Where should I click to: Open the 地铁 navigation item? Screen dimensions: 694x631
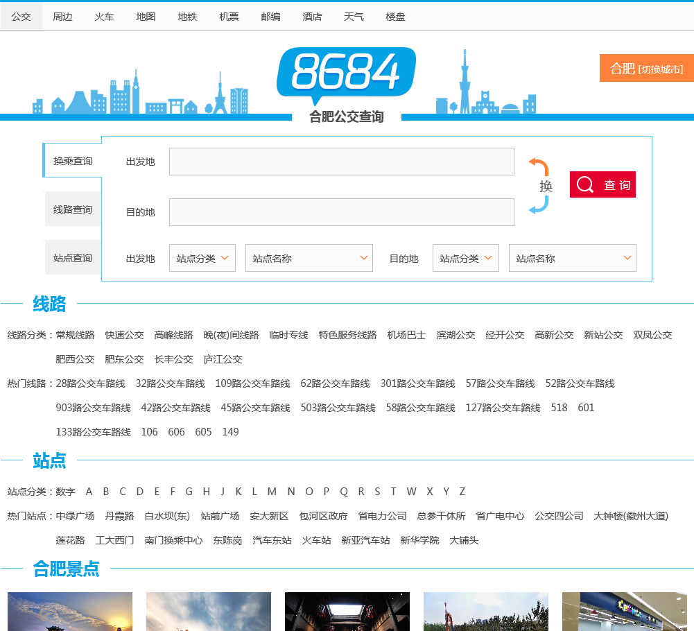click(x=187, y=17)
